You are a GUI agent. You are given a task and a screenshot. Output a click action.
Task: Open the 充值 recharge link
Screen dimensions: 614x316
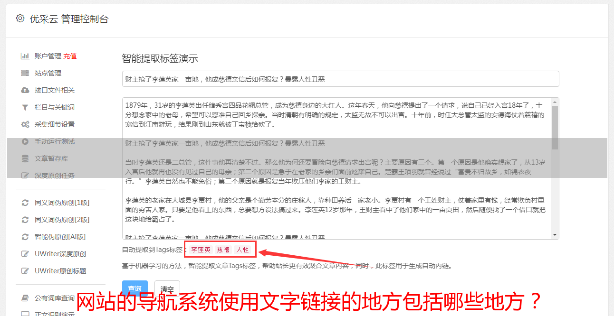click(x=70, y=56)
